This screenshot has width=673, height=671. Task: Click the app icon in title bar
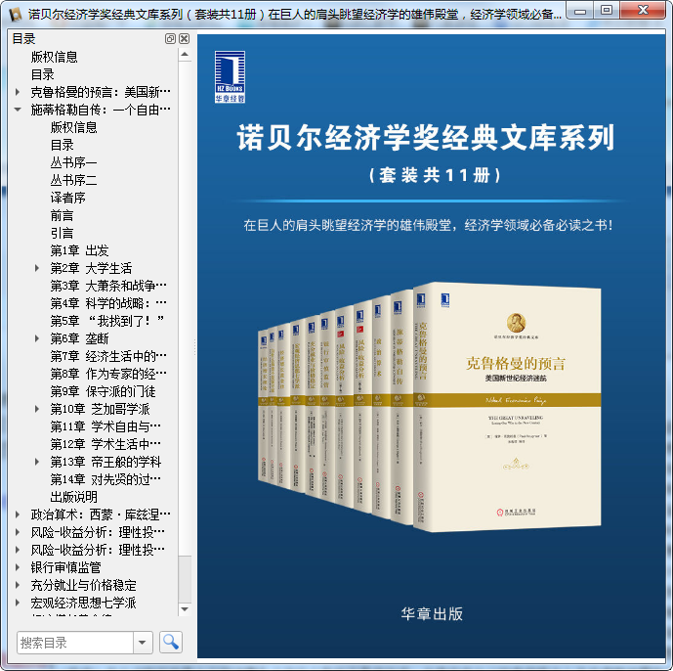pyautogui.click(x=16, y=15)
